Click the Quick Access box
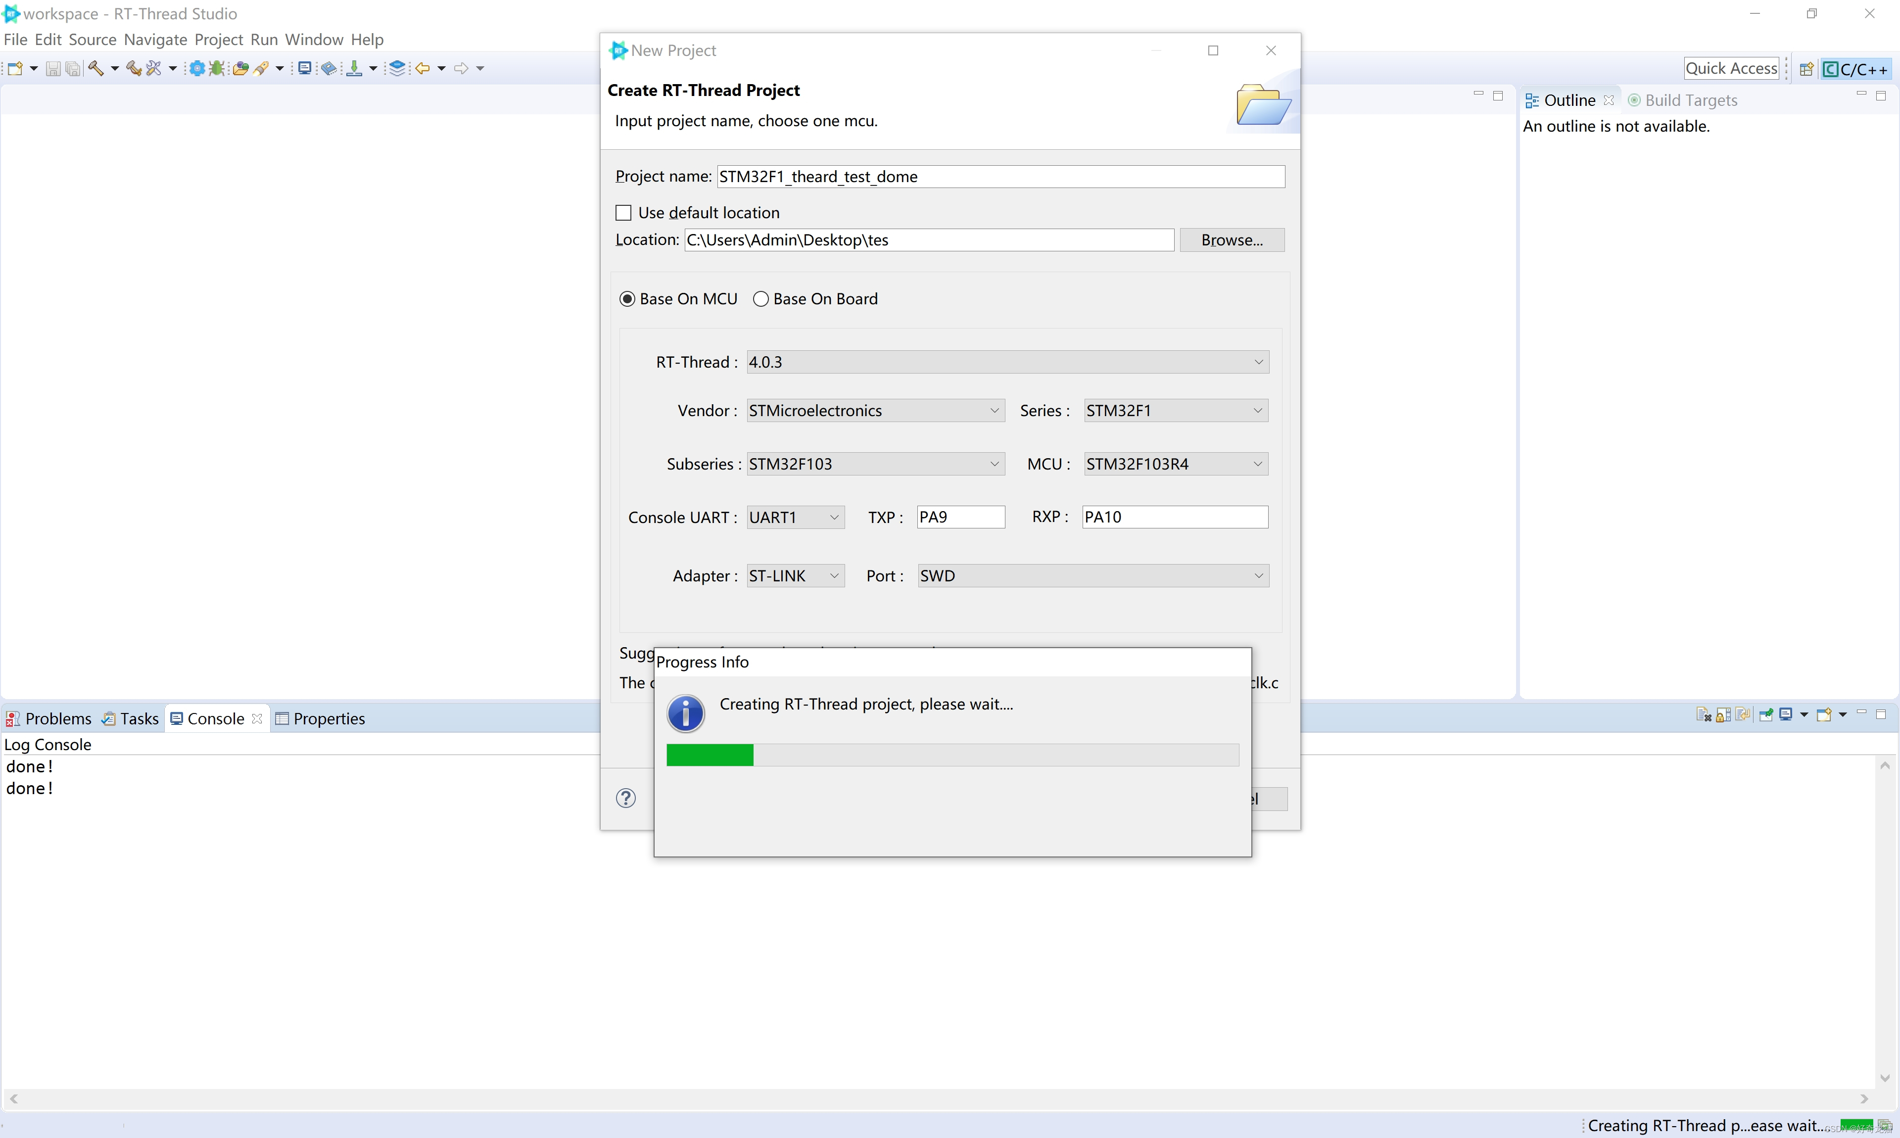The image size is (1900, 1138). click(1731, 68)
